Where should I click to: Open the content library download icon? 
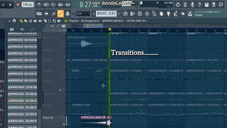click(190, 14)
